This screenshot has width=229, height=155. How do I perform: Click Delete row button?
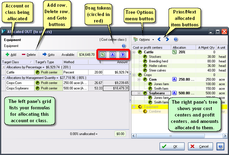point(28,55)
